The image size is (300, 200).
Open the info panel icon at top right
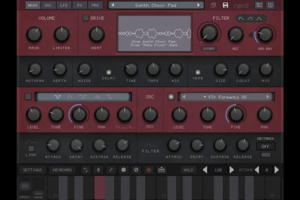[270, 5]
